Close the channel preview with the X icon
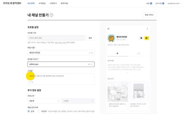 point(109,29)
